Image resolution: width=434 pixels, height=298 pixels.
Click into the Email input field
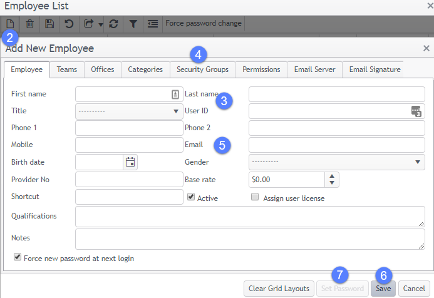(336, 145)
